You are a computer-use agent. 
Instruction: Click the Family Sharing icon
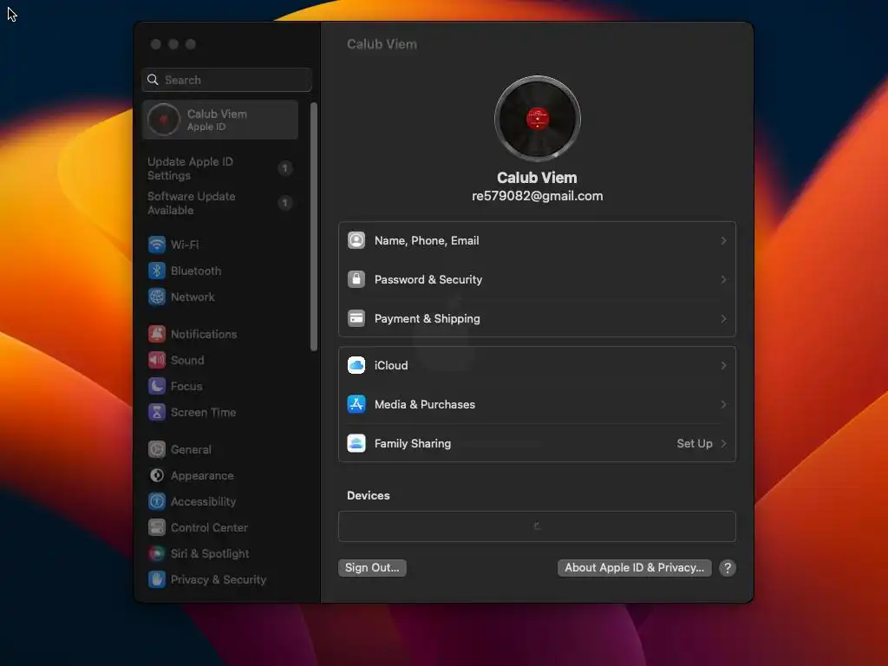[356, 443]
